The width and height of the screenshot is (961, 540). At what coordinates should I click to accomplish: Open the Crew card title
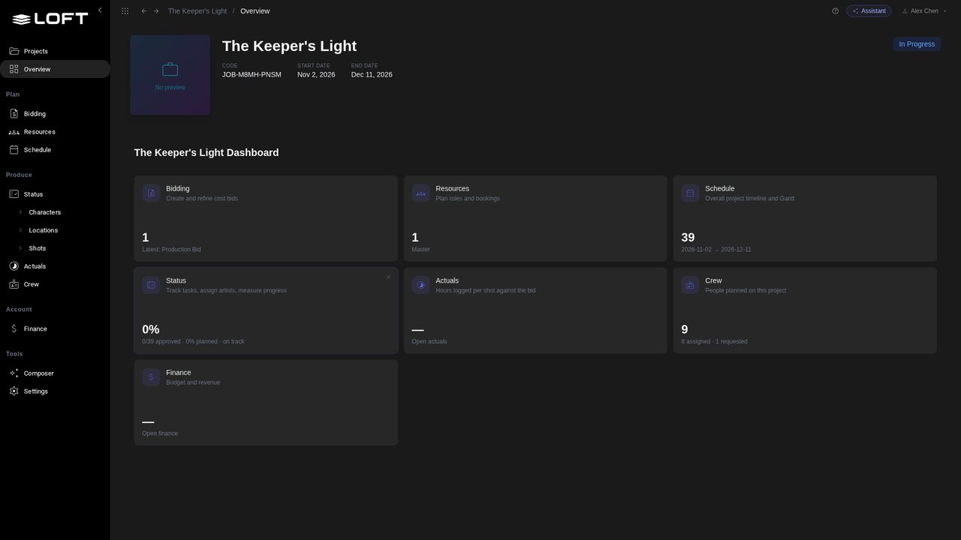[713, 280]
